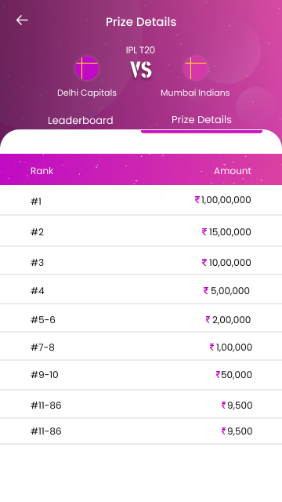Tap the Mumbai Indians team logo

click(195, 68)
